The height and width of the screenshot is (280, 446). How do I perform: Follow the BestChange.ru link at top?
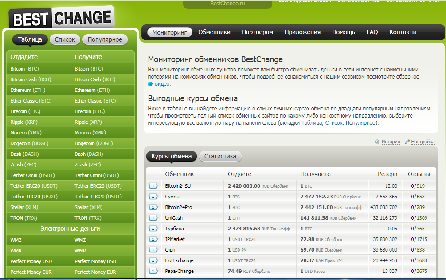(227, 4)
